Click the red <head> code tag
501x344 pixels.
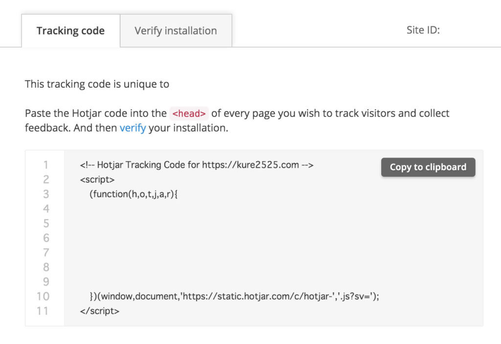coord(189,114)
